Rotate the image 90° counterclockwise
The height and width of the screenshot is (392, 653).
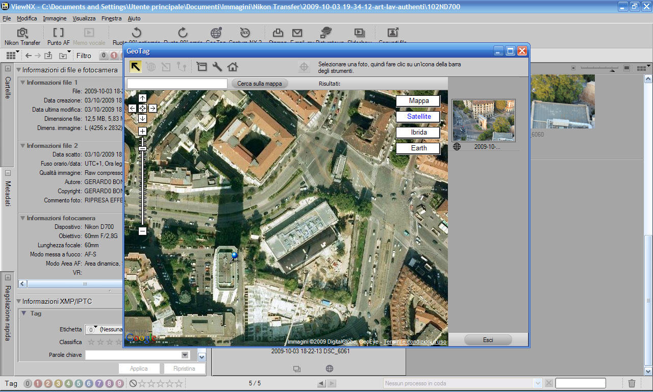[137, 33]
